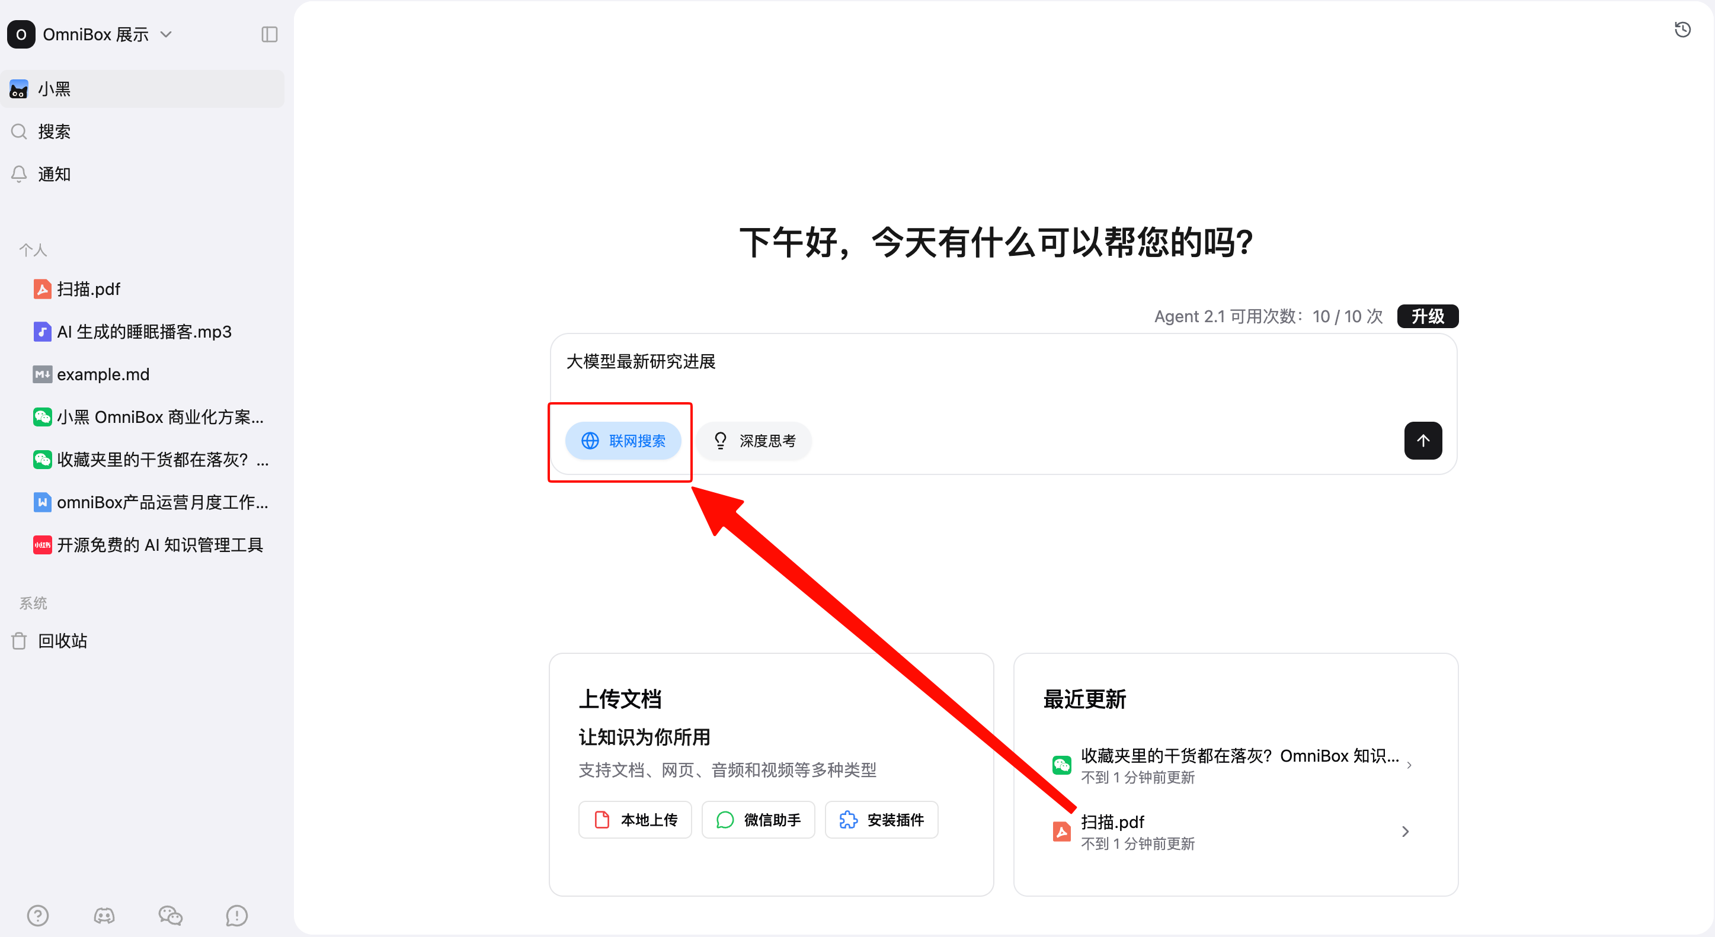This screenshot has width=1715, height=937.
Task: Click 安装插件 button
Action: (881, 819)
